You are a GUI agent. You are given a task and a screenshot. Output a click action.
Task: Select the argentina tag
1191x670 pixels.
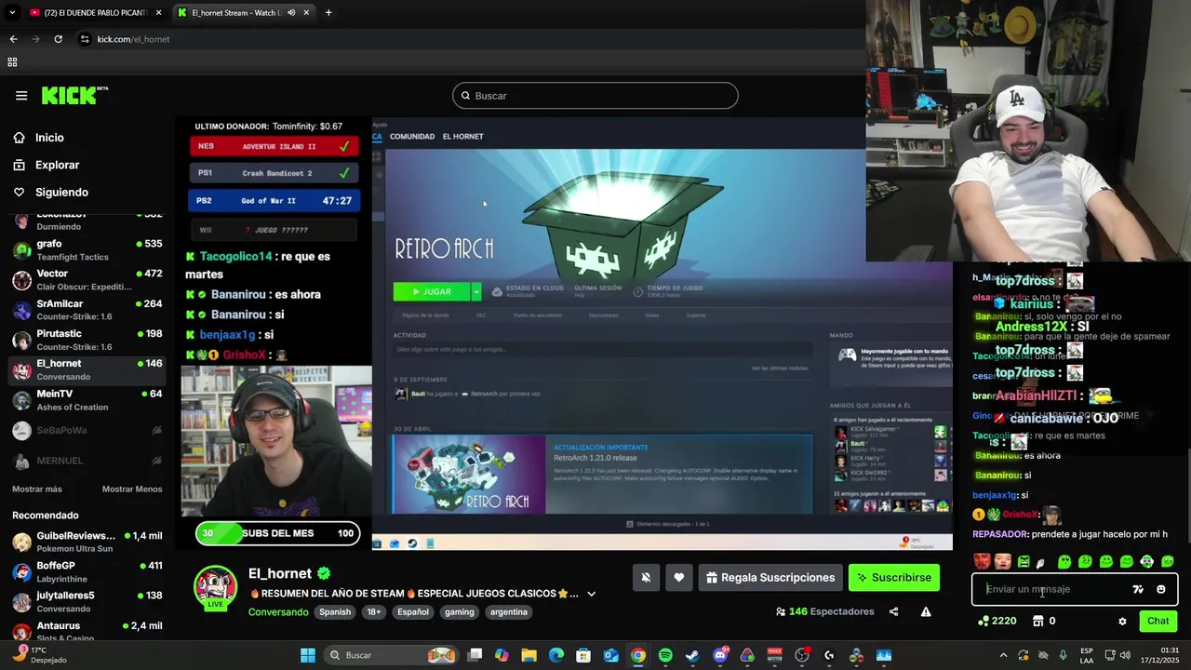click(x=508, y=612)
